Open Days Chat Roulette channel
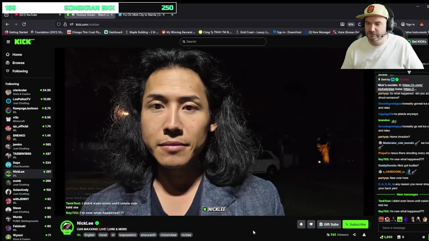Viewport: 429px width, 241px height. 28,164
